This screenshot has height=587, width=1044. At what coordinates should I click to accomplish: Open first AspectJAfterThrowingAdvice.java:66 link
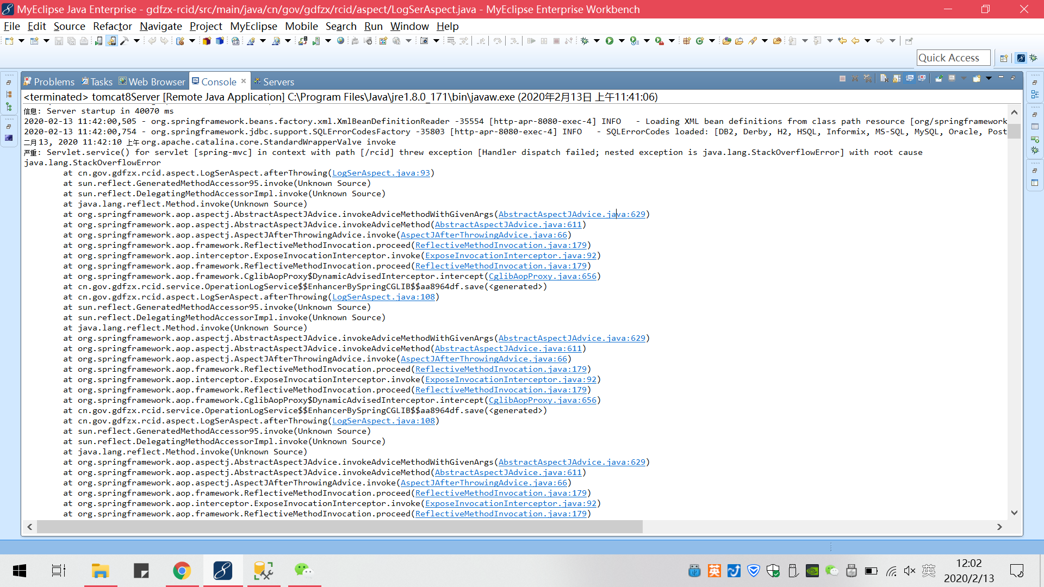[484, 235]
